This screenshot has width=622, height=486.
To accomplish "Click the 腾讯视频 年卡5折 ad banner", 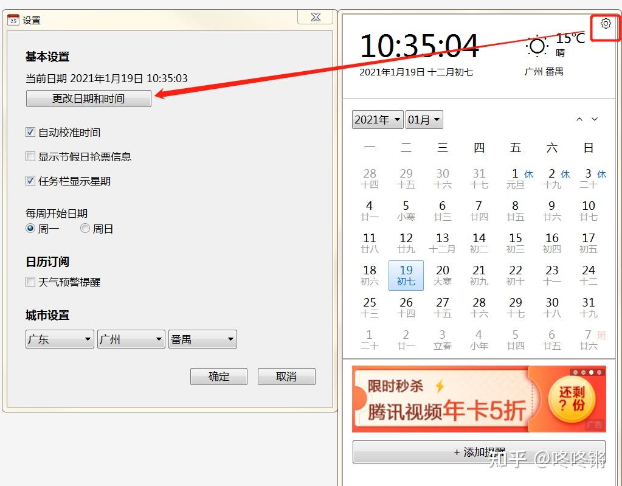I will click(479, 399).
